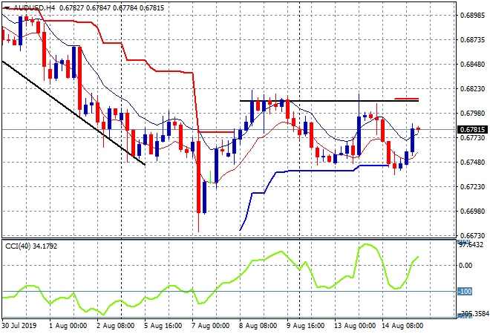This screenshot has width=490, height=334.
Task: Click the 2 Aug 08:00 time label
Action: click(x=115, y=326)
